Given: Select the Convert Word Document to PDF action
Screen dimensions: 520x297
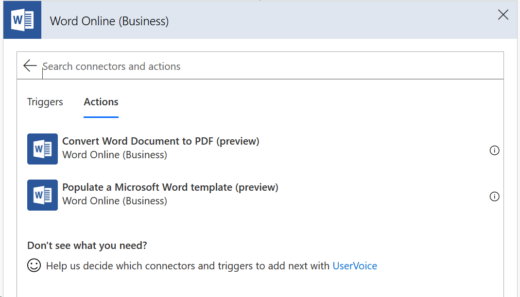Looking at the screenshot, I should click(160, 141).
